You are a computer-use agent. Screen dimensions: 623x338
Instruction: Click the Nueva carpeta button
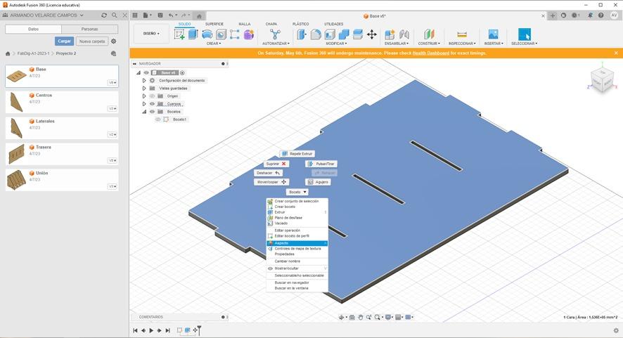92,41
